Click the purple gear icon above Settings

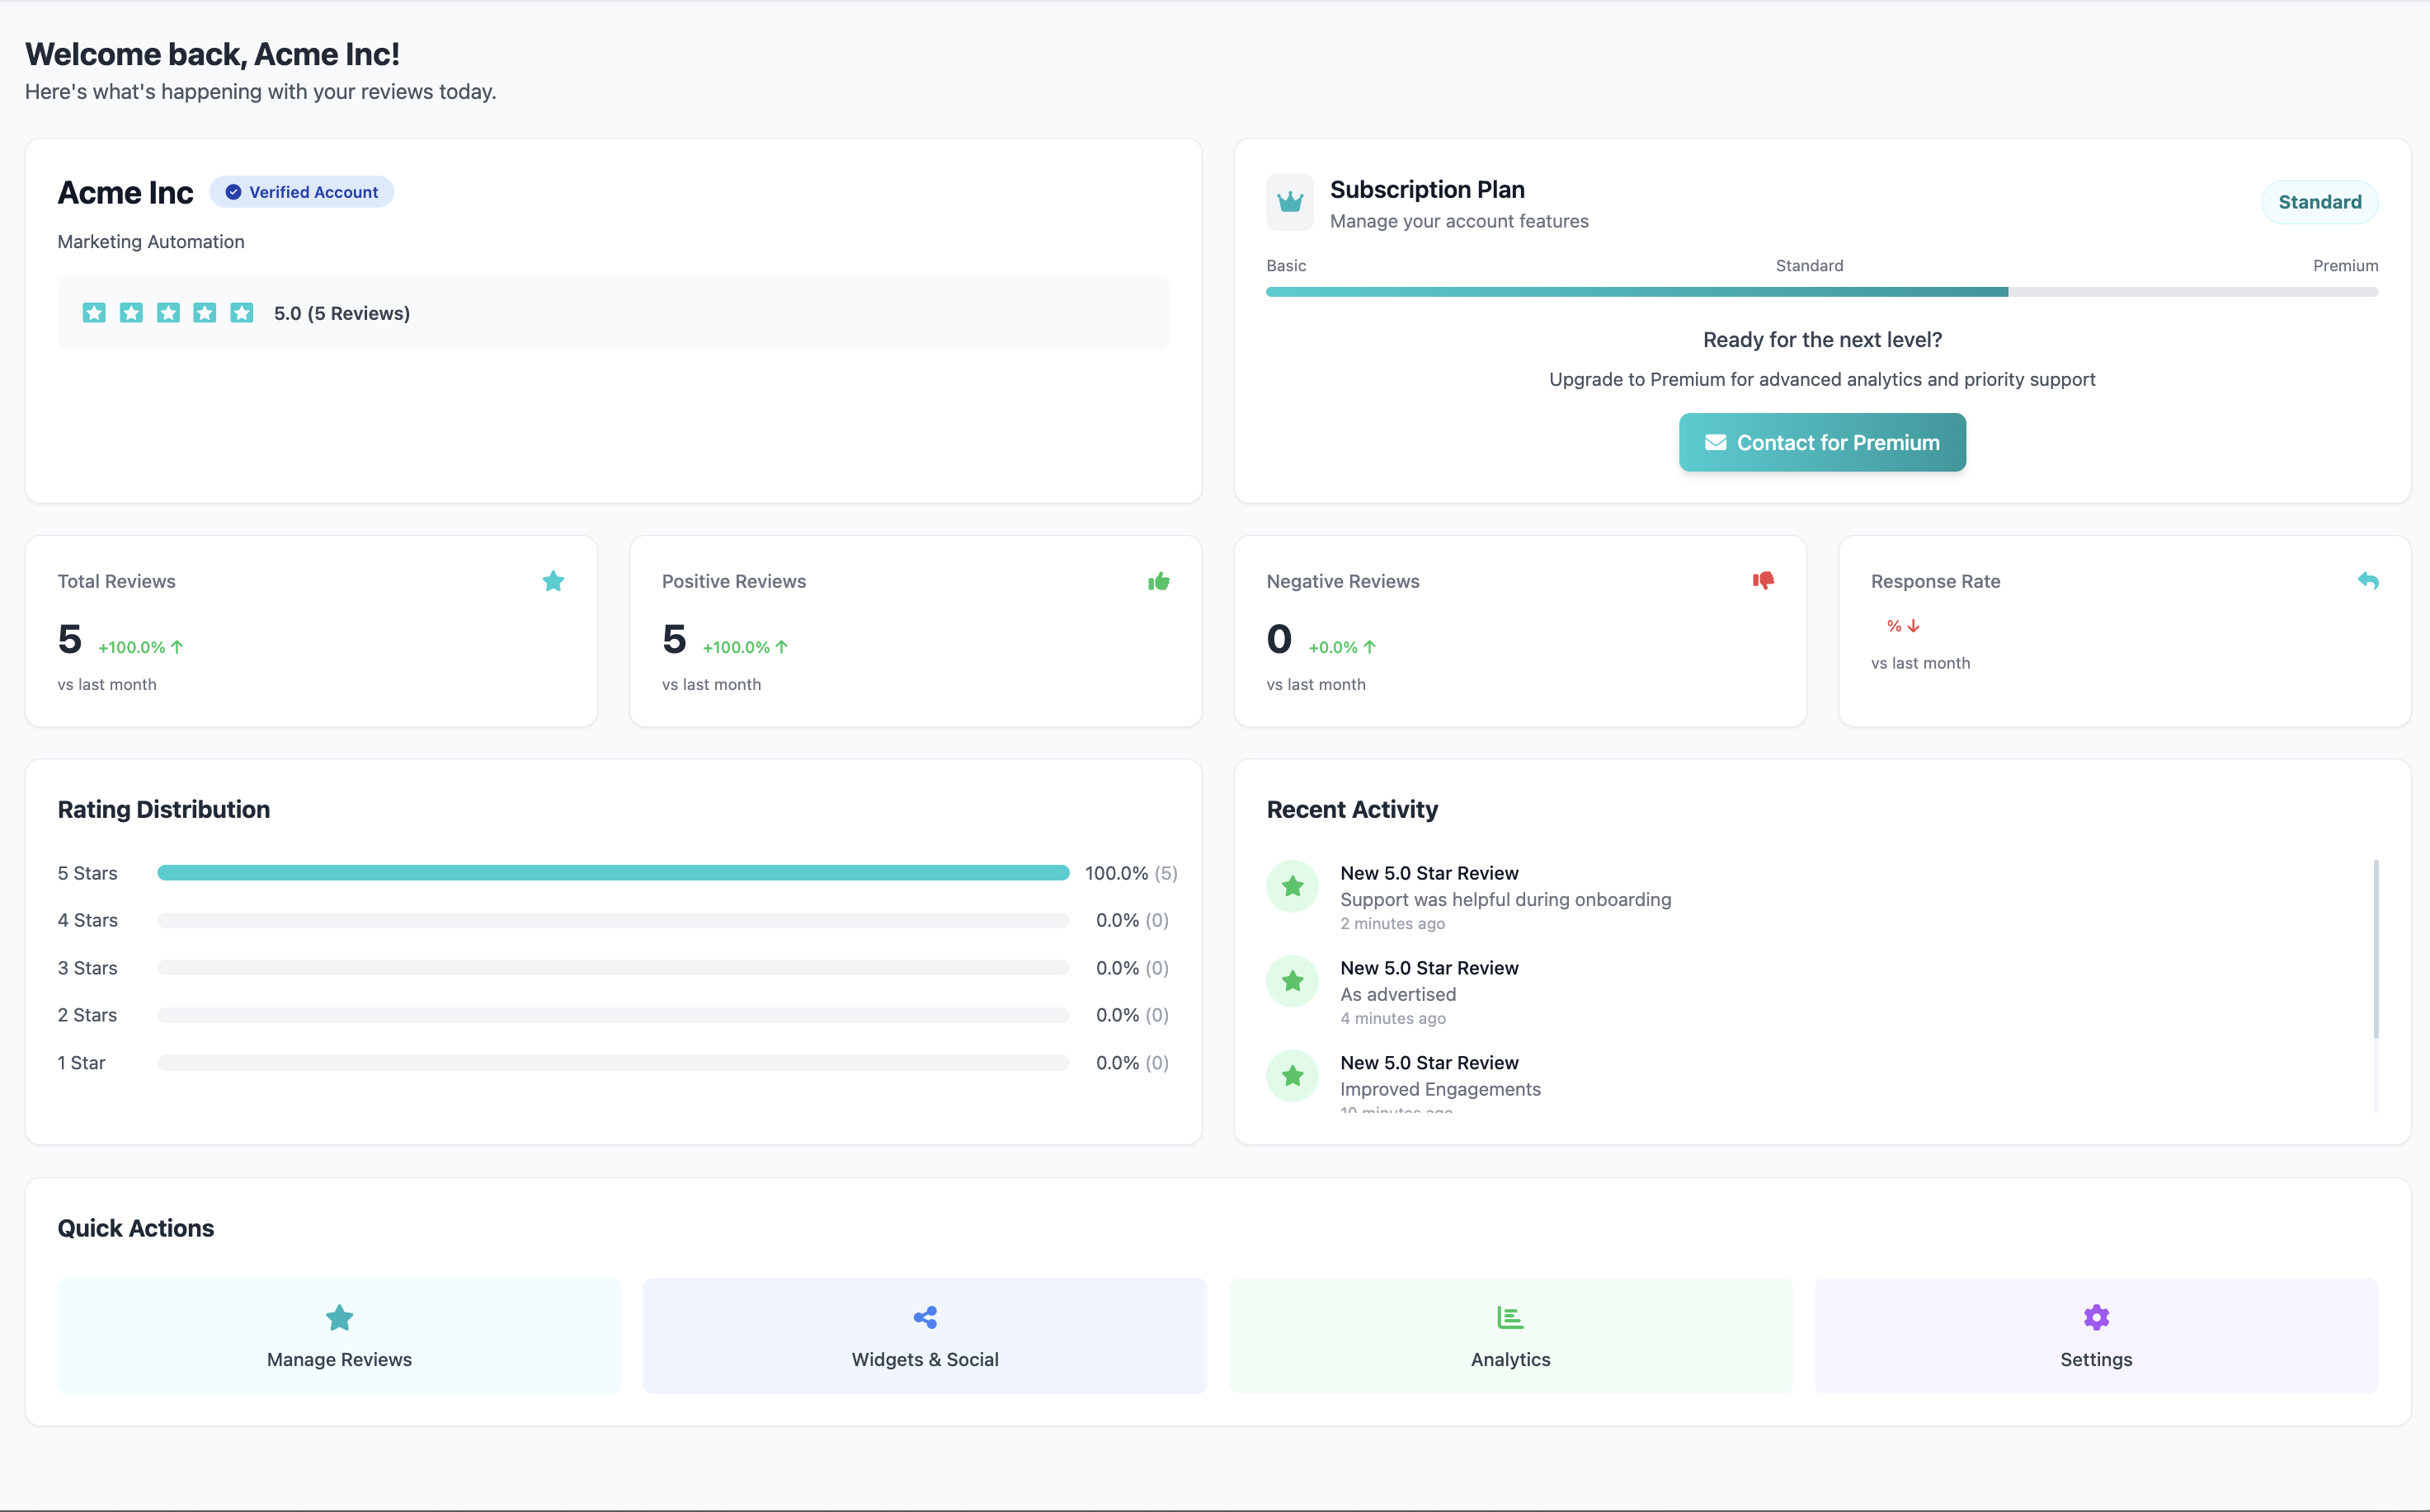point(2096,1317)
